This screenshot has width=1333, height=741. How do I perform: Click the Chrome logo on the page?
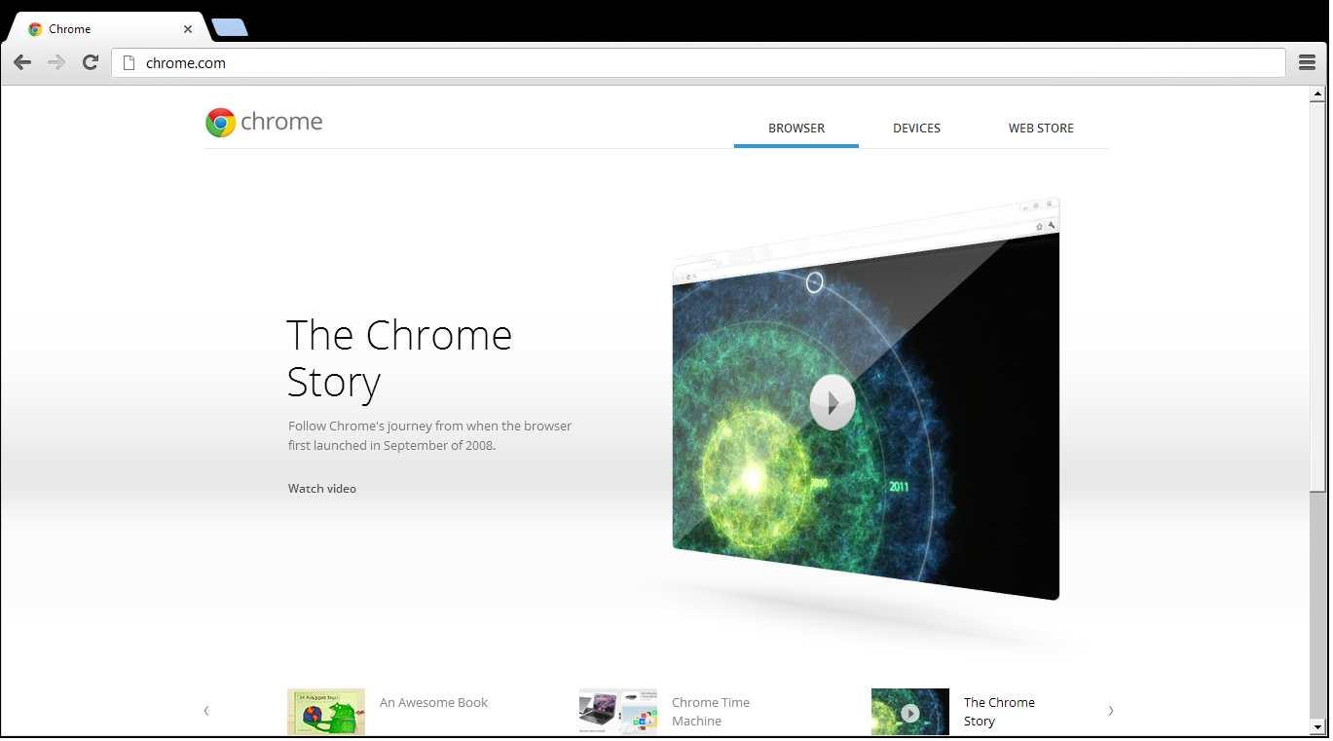[x=221, y=123]
